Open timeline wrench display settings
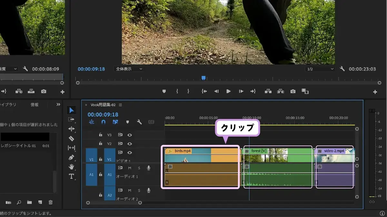The width and height of the screenshot is (387, 217). 139,122
